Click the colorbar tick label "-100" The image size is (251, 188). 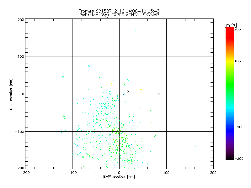[x=239, y=127]
